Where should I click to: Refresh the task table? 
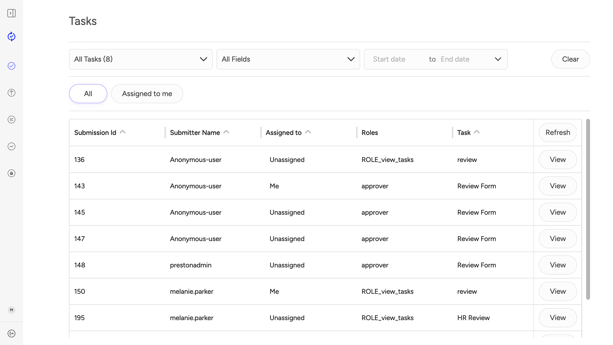point(558,133)
